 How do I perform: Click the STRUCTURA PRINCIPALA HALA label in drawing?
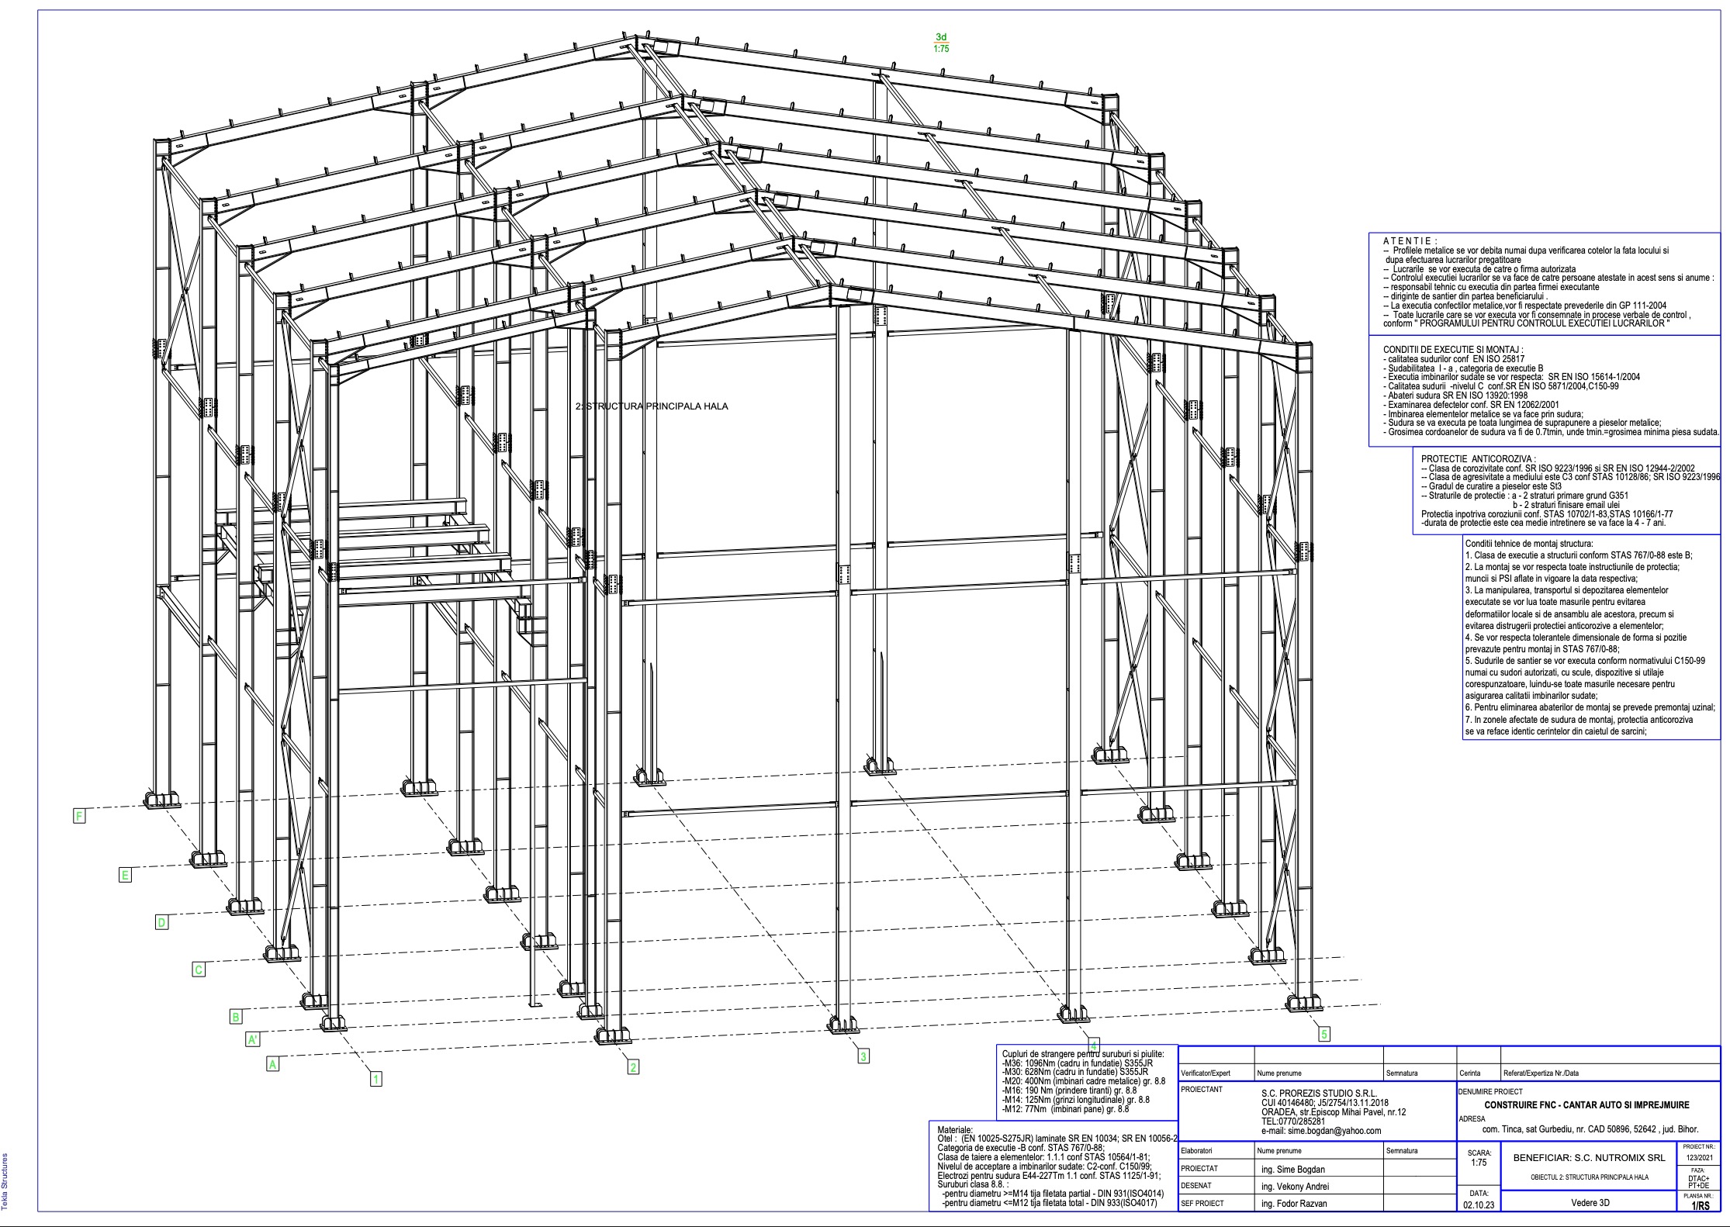(x=652, y=406)
